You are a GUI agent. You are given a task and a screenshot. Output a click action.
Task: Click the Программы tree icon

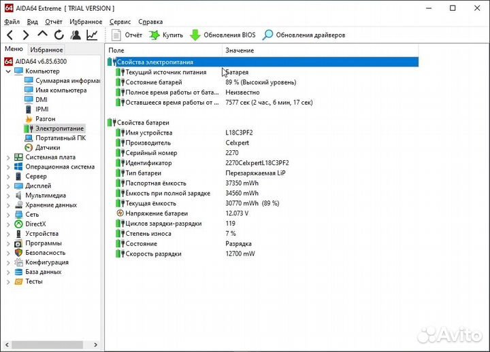(19, 243)
